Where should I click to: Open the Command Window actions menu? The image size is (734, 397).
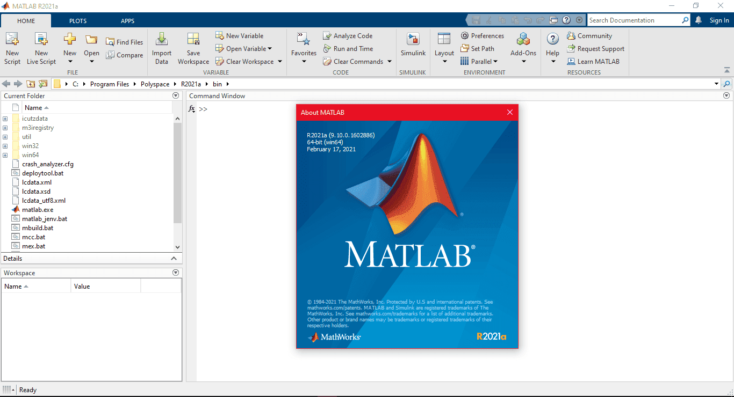[727, 95]
